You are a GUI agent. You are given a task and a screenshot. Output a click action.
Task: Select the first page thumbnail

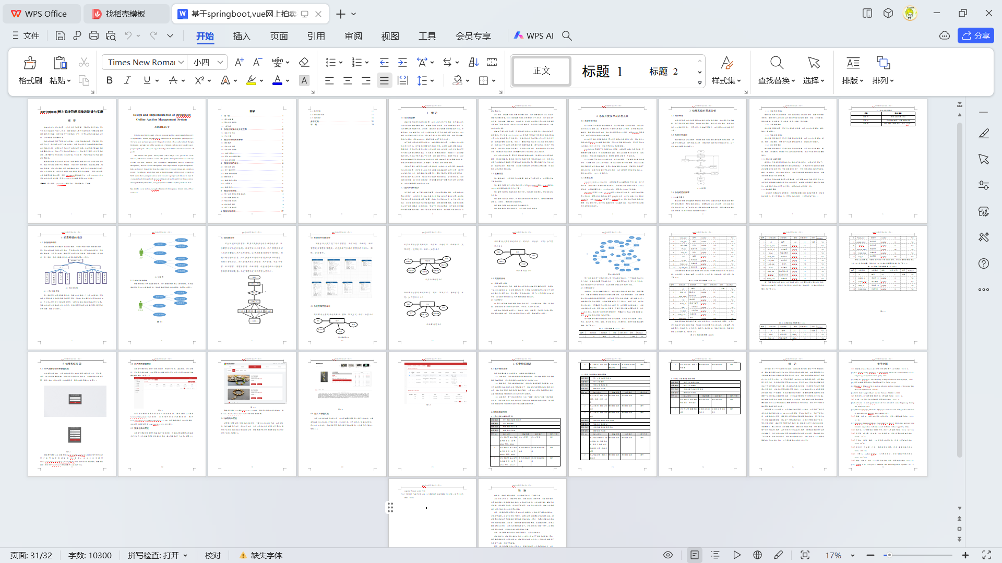click(x=72, y=161)
